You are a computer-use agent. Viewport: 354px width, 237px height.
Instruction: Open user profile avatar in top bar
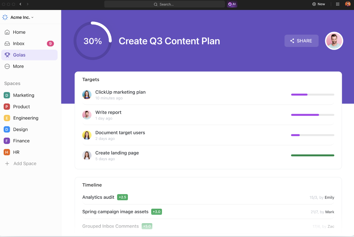(x=348, y=4)
